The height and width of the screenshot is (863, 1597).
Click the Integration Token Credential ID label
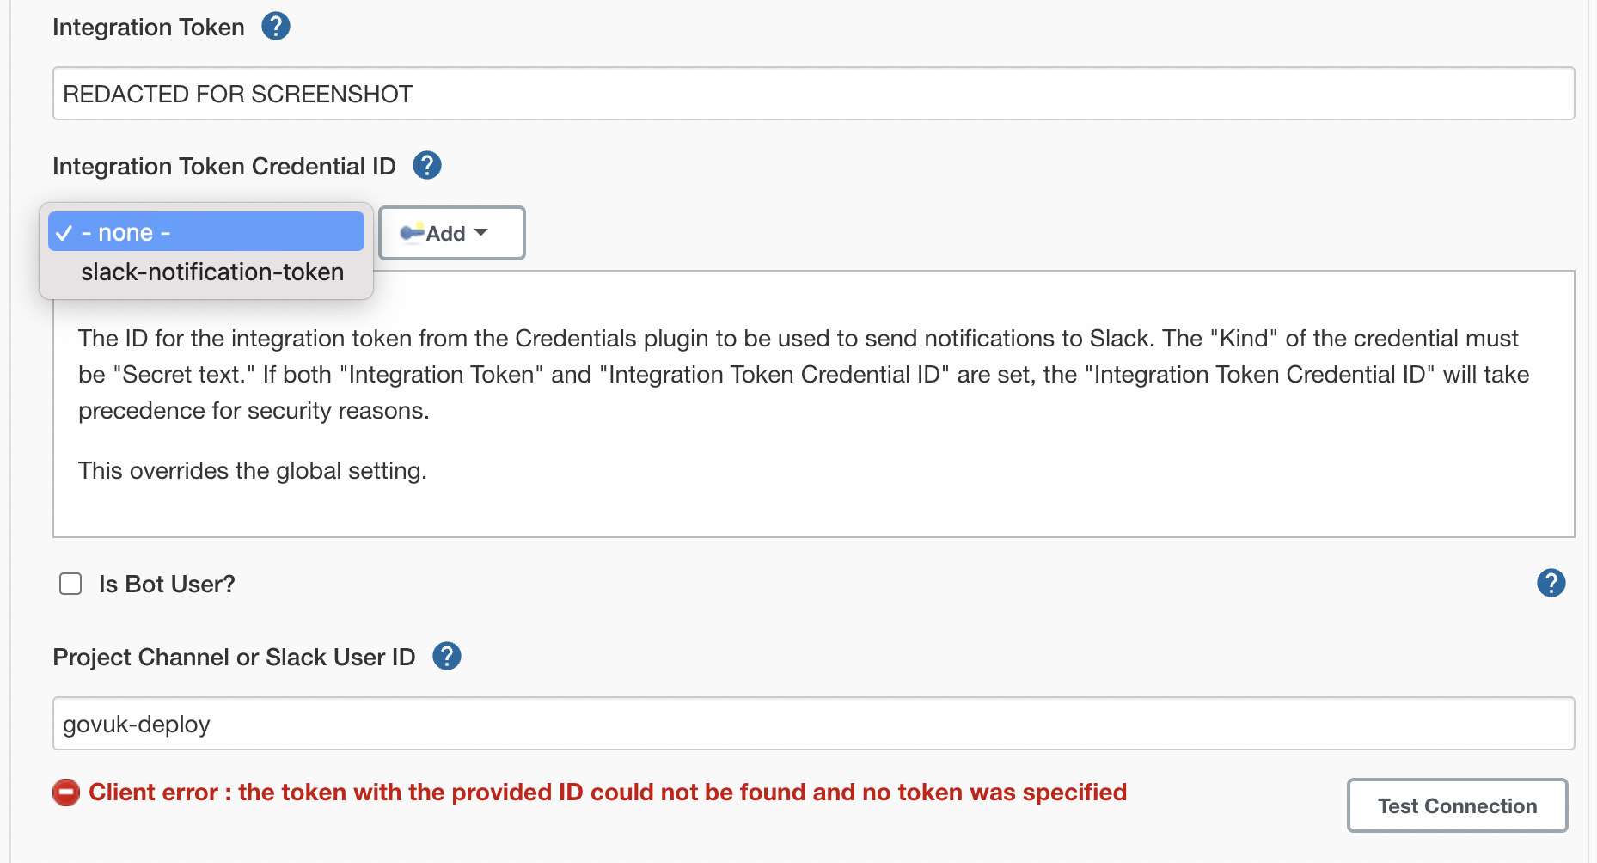pos(223,165)
